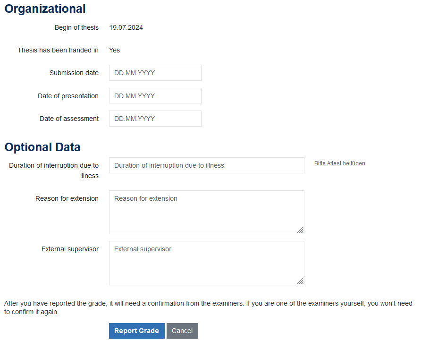Cancel the grade report form
The height and width of the screenshot is (342, 421).
(x=182, y=331)
